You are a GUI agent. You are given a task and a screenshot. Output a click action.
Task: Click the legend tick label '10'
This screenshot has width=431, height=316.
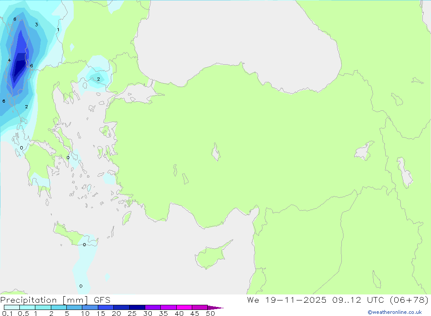coord(85,313)
